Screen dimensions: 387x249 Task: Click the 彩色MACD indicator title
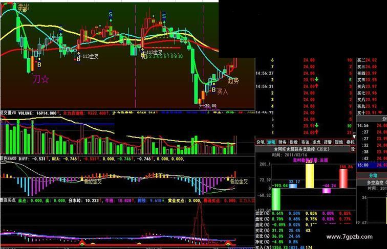8,159
